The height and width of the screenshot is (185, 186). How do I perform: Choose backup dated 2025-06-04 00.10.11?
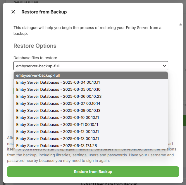(x=91, y=83)
